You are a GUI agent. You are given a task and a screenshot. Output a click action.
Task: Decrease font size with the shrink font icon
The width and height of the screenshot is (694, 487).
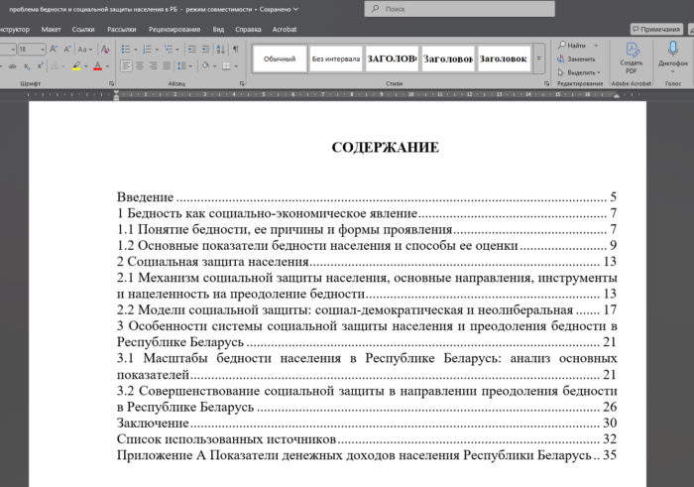click(67, 50)
